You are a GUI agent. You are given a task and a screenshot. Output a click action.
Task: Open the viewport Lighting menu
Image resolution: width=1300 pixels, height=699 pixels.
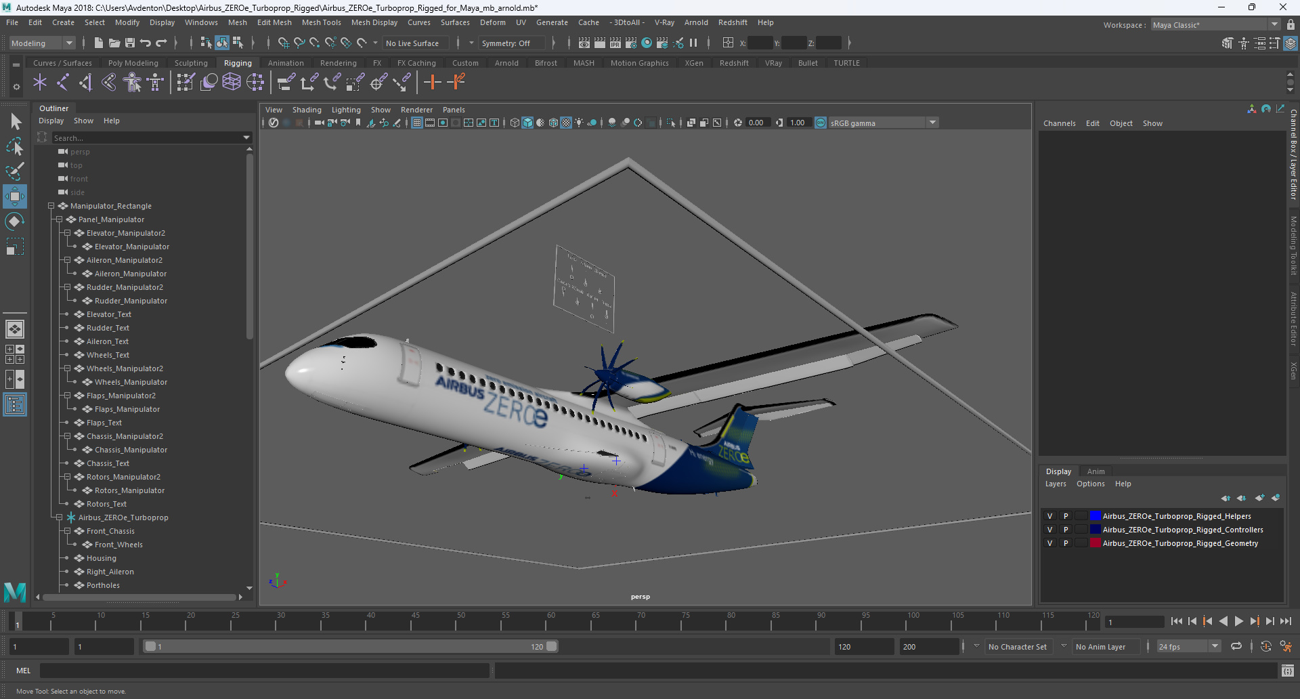[x=346, y=110]
